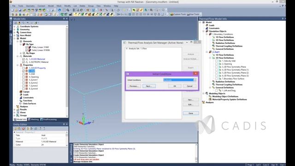The height and width of the screenshot is (166, 295).
Task: Click the New model icon in the toolbar
Action: (12, 10)
